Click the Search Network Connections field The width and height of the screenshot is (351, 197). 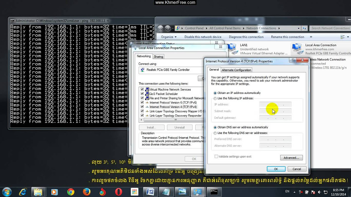330,28
